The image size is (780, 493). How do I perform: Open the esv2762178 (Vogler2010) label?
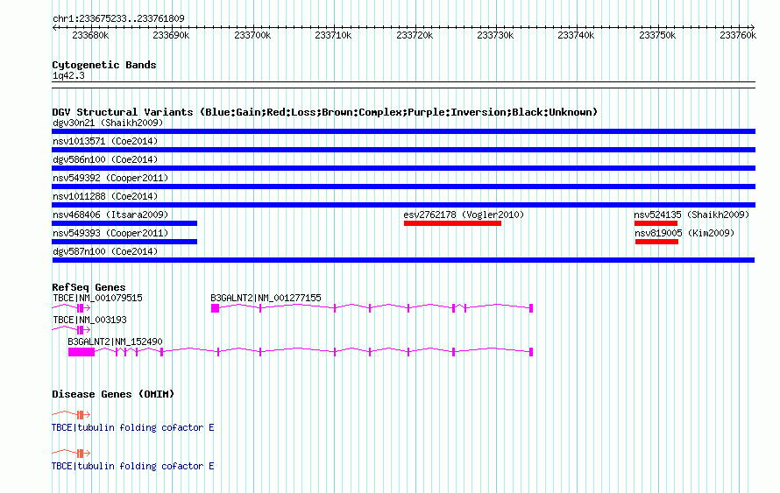coord(464,215)
